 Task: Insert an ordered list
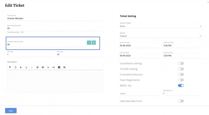[x=37, y=68]
